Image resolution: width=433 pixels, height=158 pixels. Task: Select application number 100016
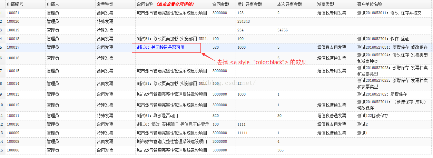pyautogui.click(x=13, y=58)
